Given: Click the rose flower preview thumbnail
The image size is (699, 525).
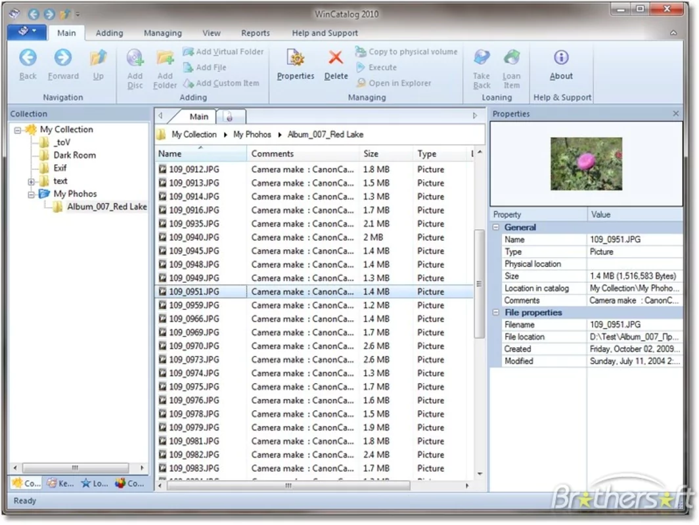Looking at the screenshot, I should coord(585,163).
